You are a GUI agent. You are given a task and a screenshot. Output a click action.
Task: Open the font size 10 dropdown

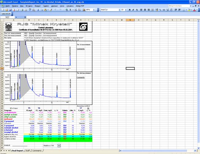126,10
